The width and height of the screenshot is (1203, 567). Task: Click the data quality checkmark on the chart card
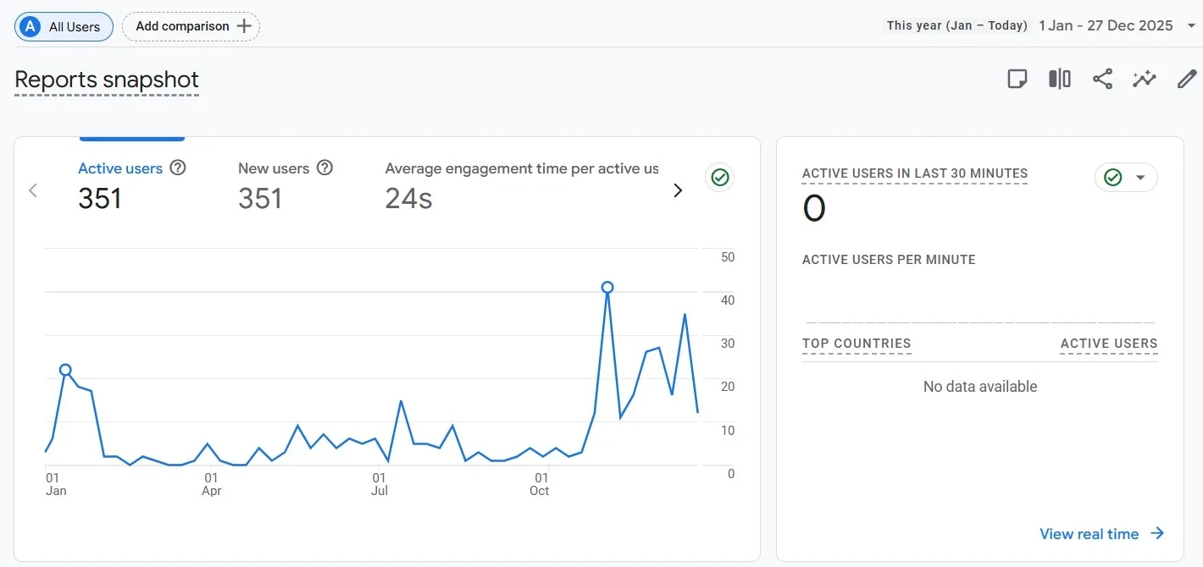click(719, 177)
